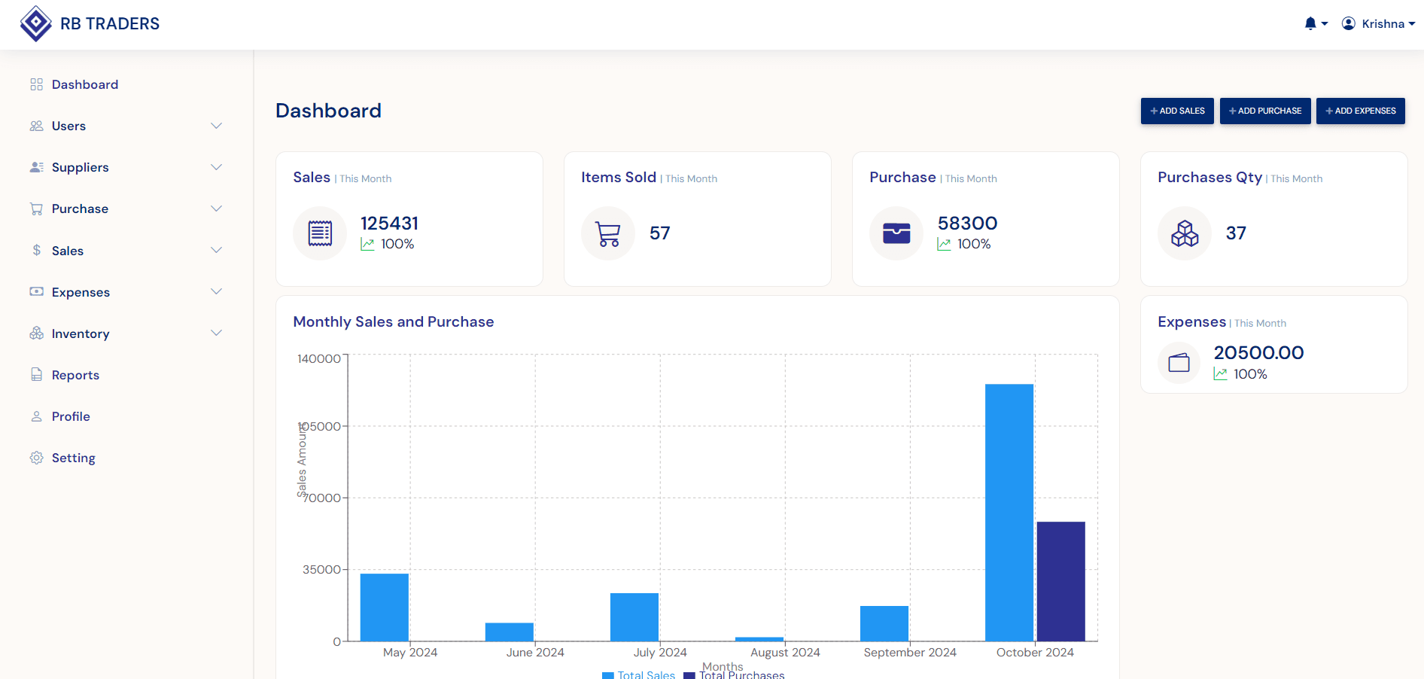Click the June 2024 sales bar

pos(510,632)
